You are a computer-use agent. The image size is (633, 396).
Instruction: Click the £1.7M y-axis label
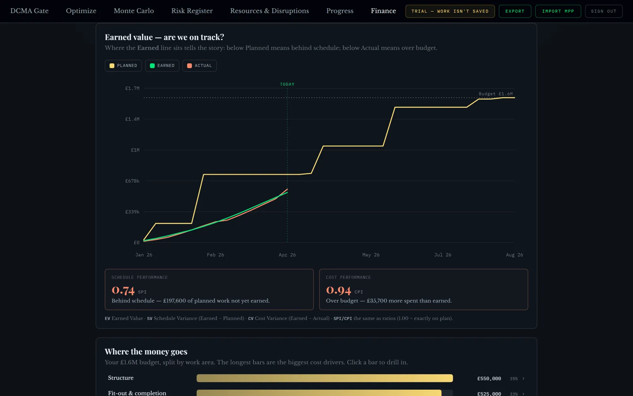point(132,88)
